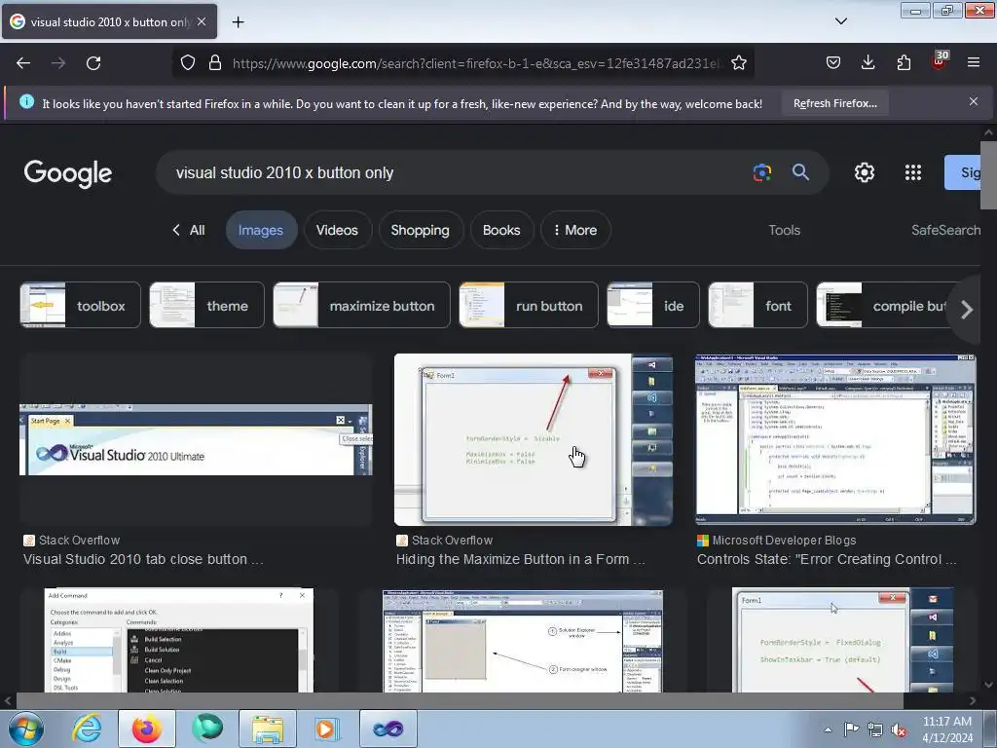Filter images by the font chip
The height and width of the screenshot is (748, 997).
[757, 305]
